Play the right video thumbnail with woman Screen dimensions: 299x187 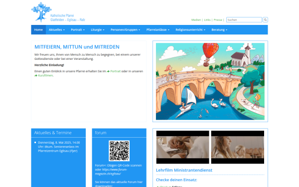(238, 147)
